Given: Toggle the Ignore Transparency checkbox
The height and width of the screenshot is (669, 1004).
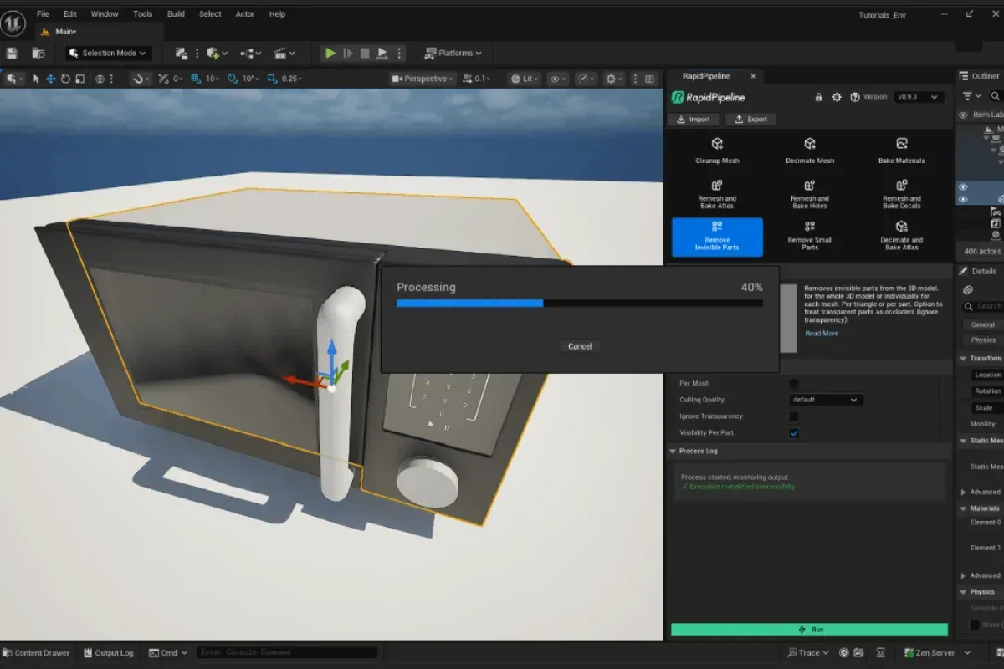Looking at the screenshot, I should coord(794,416).
